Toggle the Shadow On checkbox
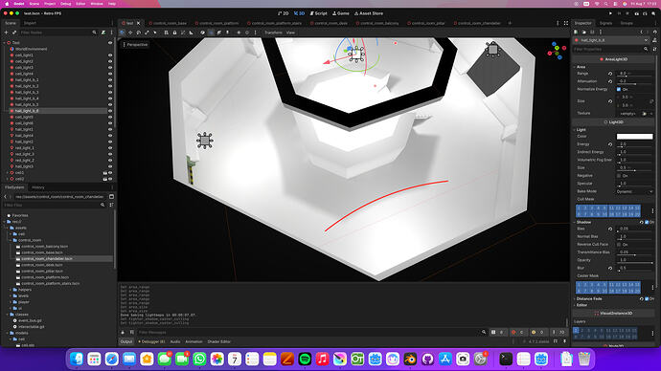 click(647, 222)
